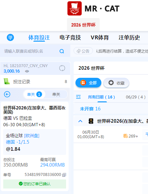148x194 pixels.
Task: Click username Hi, 18210707_CNY_CNY
Action: [x=26, y=66]
